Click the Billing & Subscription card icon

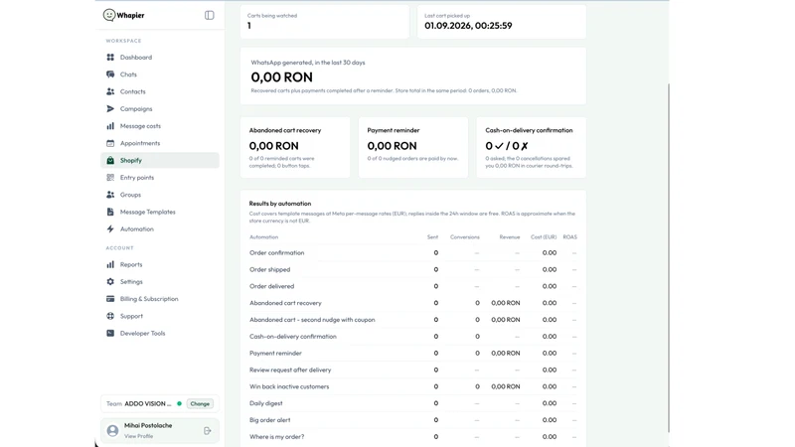[x=110, y=299]
